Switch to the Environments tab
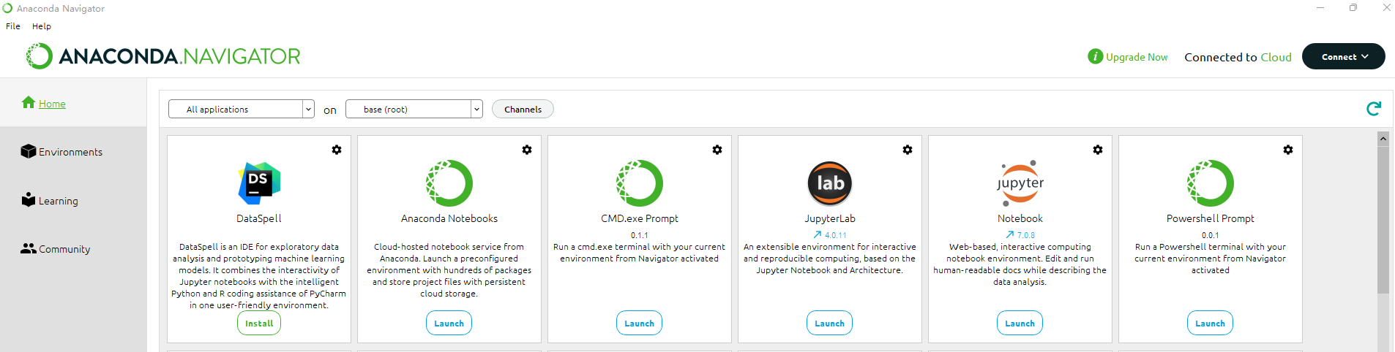1395x352 pixels. tap(70, 152)
